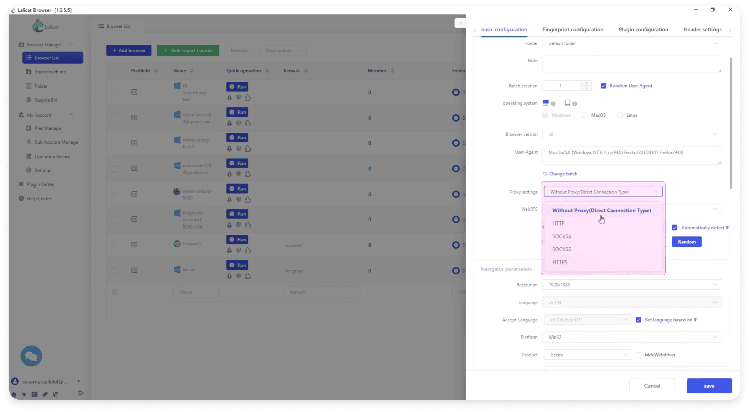Click the ID icon in browser1 row

tap(134, 245)
